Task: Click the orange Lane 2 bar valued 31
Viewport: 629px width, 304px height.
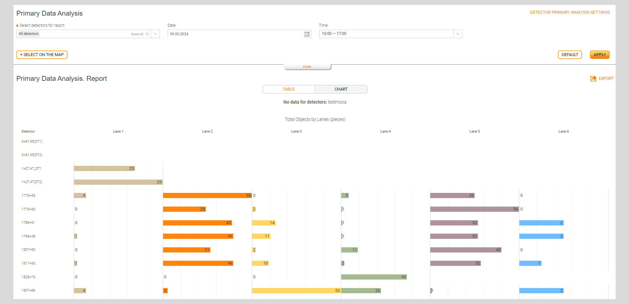Action: (187, 250)
